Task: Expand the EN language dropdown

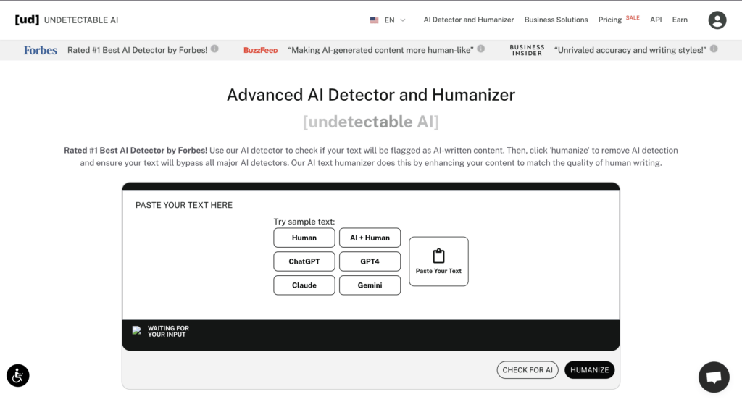Action: 395,20
